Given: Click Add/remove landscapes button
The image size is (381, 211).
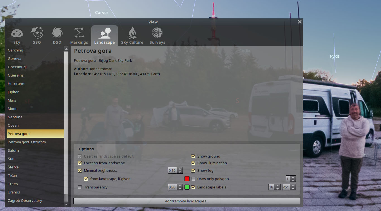Looking at the screenshot, I should [187, 201].
